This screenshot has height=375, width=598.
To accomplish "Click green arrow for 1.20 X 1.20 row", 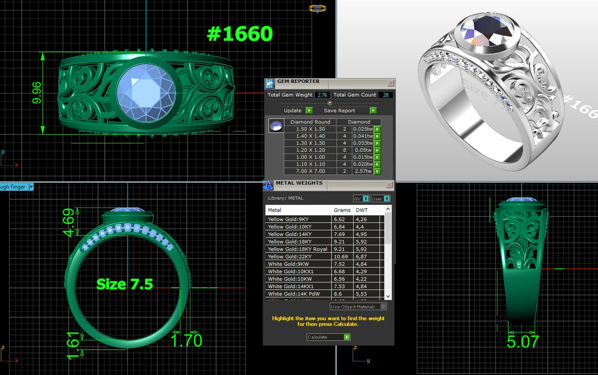I will [377, 150].
